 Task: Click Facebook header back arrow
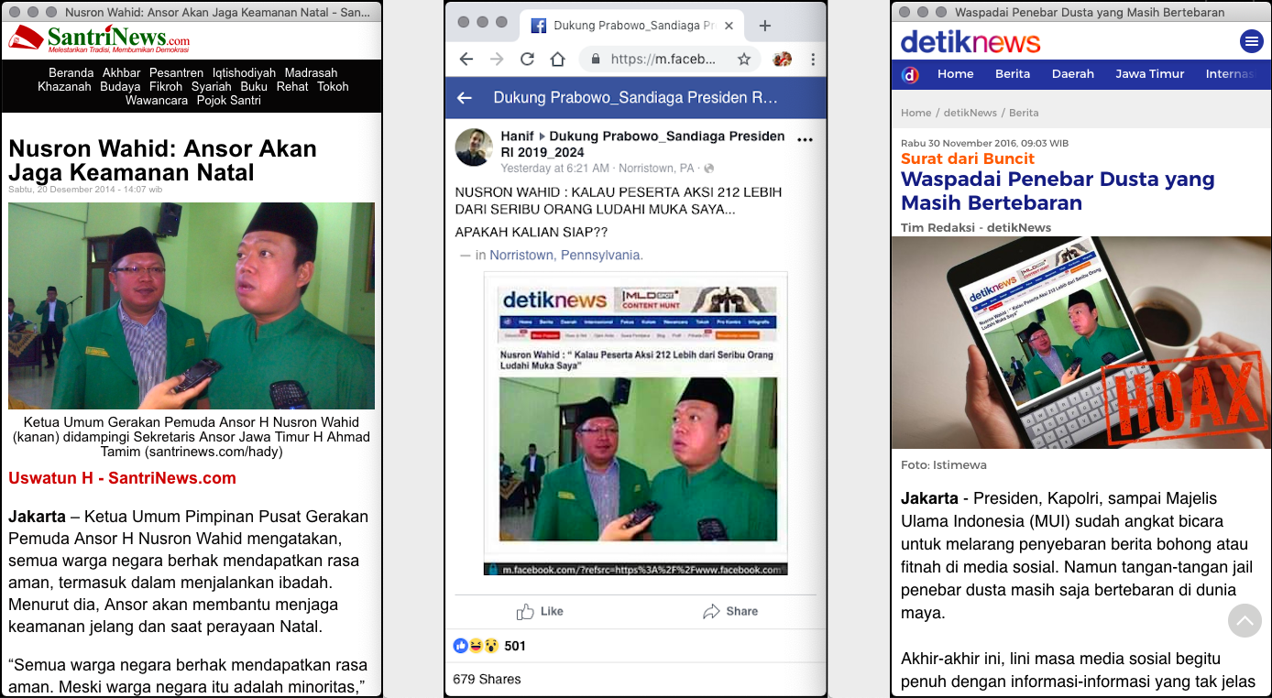point(465,98)
